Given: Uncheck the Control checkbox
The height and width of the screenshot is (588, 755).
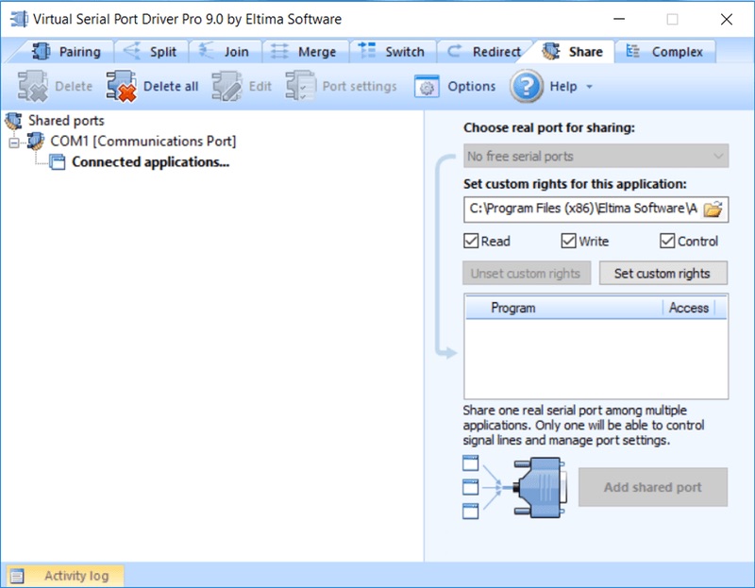Looking at the screenshot, I should pyautogui.click(x=667, y=241).
